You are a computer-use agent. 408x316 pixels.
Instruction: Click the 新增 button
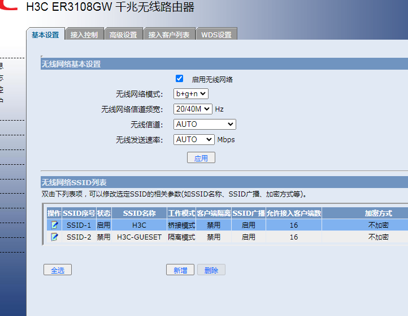point(180,270)
